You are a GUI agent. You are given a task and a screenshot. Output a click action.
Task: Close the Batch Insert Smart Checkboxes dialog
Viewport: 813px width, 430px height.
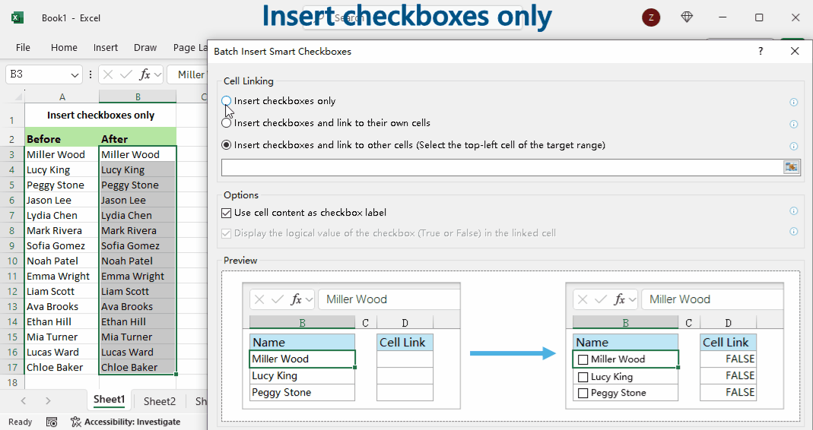(x=794, y=51)
